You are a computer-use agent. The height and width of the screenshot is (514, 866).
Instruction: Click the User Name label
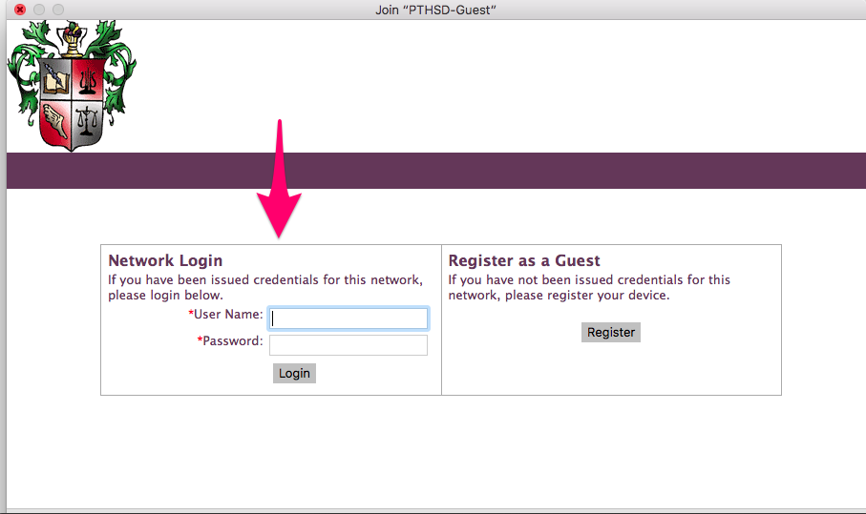coord(228,315)
